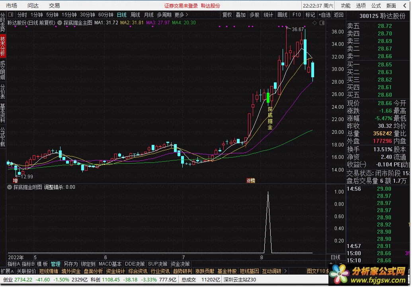Image resolution: width=412 pixels, height=287 pixels.
Task: Click the 叠加 overlay button
Action: coord(241,15)
